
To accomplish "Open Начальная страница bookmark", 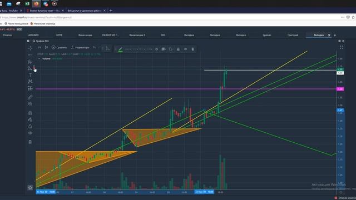I will pos(43,23).
